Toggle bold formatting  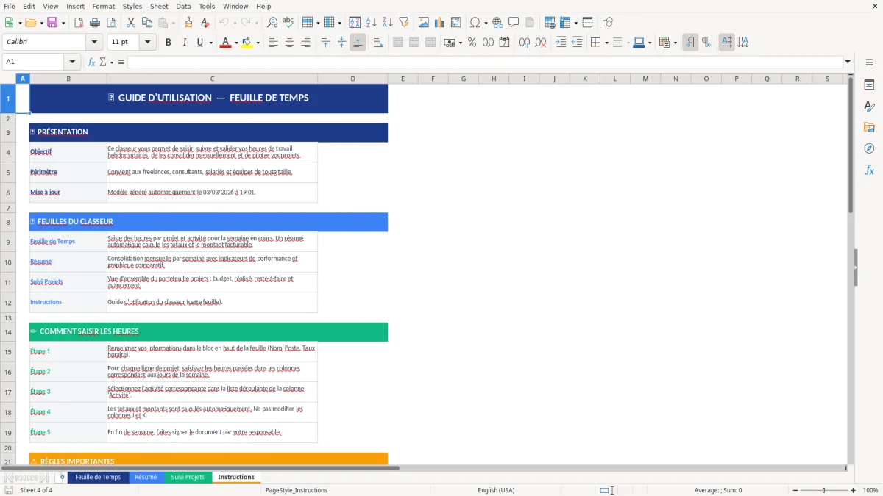[x=168, y=42]
